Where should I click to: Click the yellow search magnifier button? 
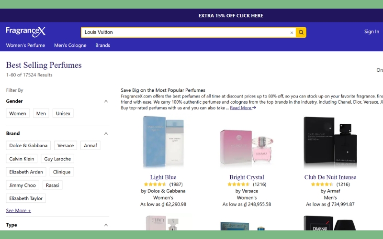click(301, 33)
